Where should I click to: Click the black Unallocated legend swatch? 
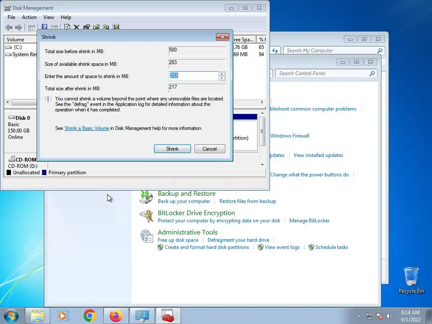[9, 173]
